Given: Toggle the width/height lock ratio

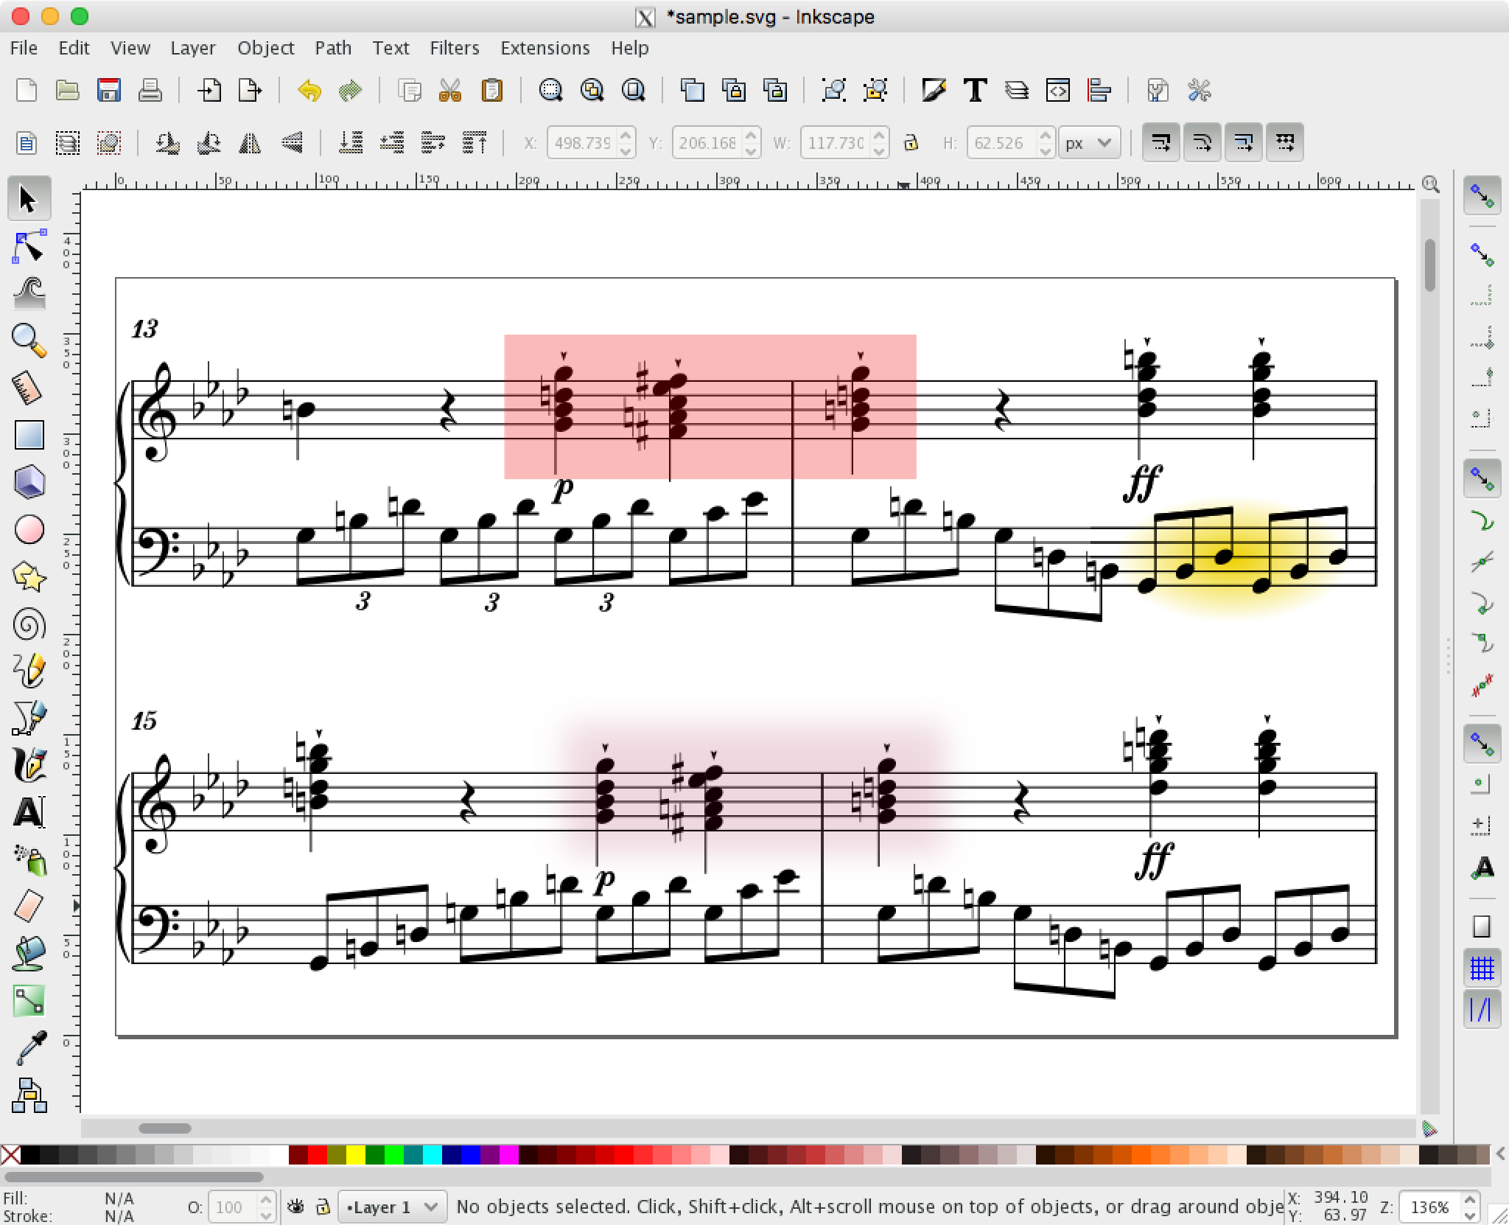Looking at the screenshot, I should 911,142.
